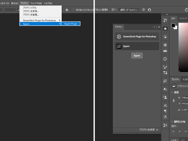This screenshot has height=141, width=188.
Task: Open the Clone Source stamp icon
Action: coord(165,97)
